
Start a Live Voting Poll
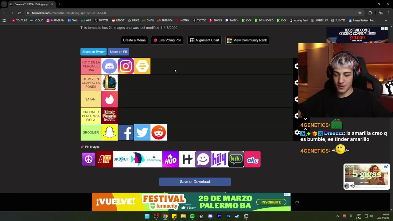167,40
